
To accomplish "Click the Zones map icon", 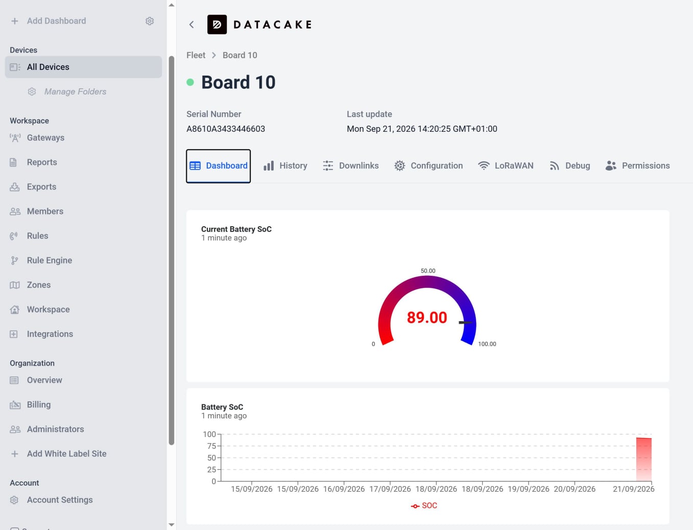I will [15, 285].
